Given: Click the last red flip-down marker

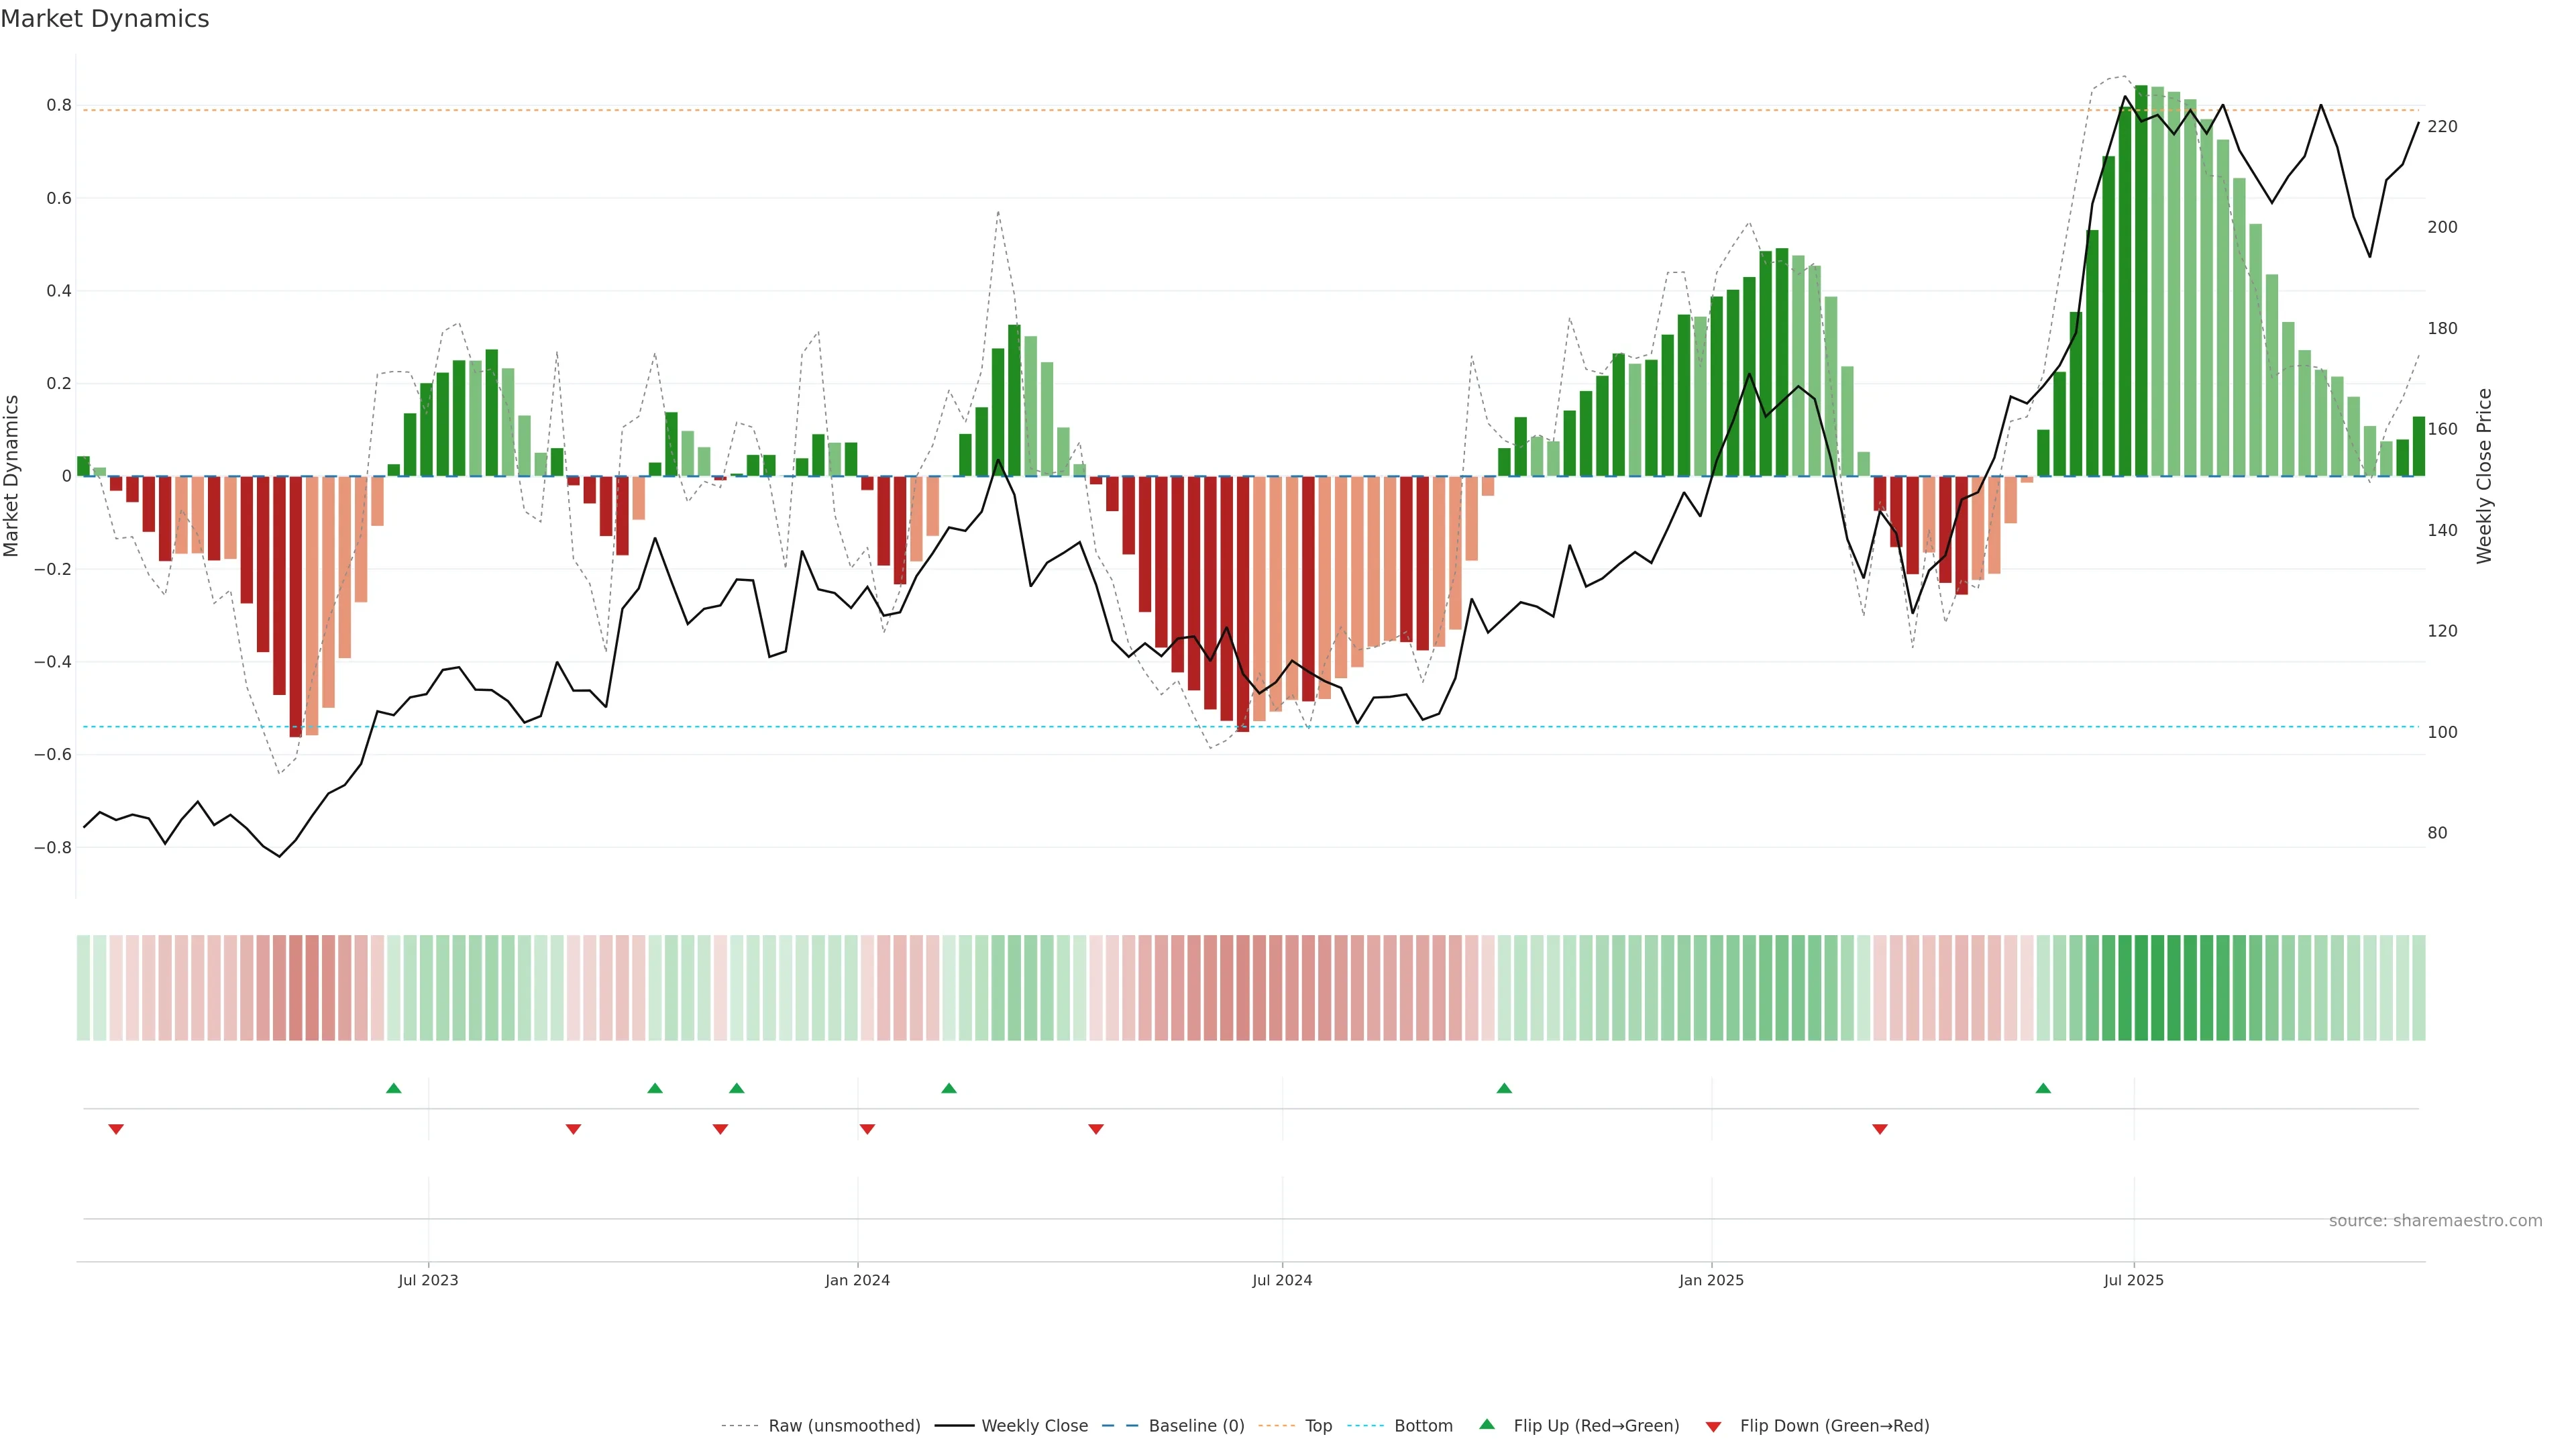Looking at the screenshot, I should [x=1880, y=1129].
